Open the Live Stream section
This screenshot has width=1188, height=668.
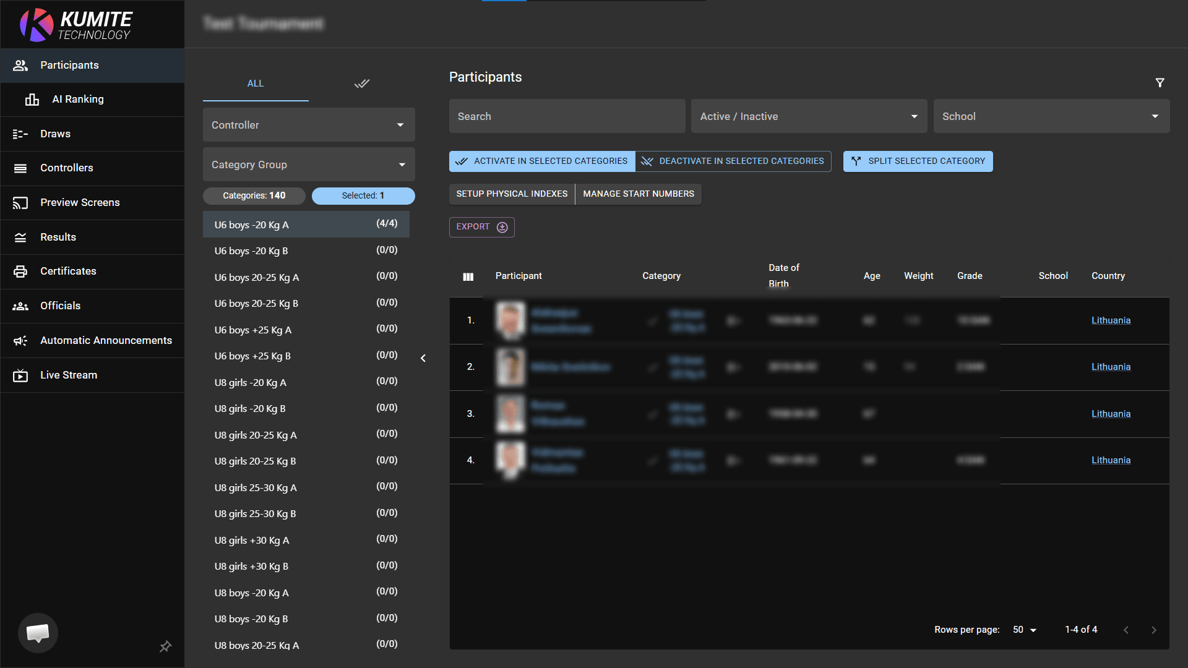pos(69,375)
